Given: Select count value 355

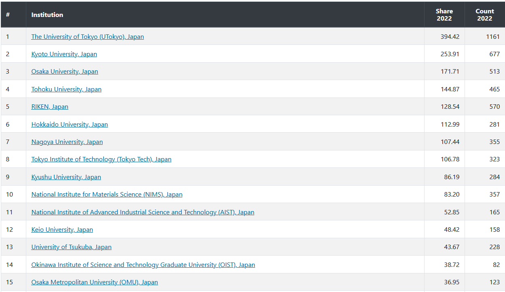Looking at the screenshot, I should pyautogui.click(x=494, y=142).
